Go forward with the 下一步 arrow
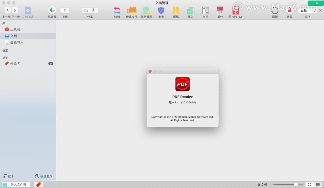This screenshot has width=324, height=188. tap(15, 10)
